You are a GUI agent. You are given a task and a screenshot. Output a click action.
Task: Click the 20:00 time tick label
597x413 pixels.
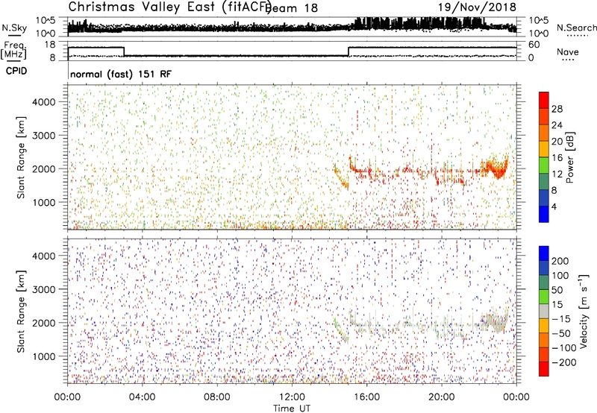pos(441,397)
